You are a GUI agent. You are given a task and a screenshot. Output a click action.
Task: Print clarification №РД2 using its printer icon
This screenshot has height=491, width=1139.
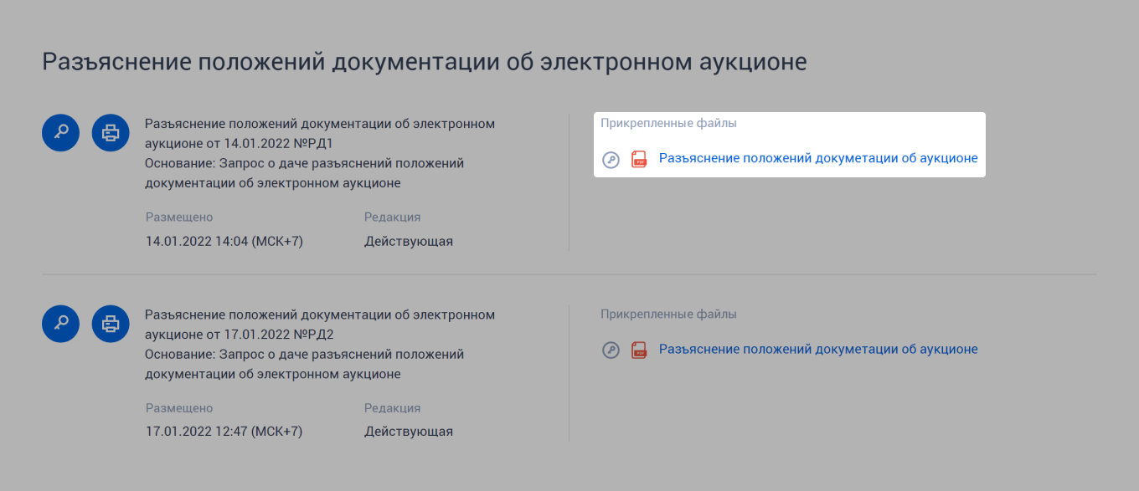[110, 324]
